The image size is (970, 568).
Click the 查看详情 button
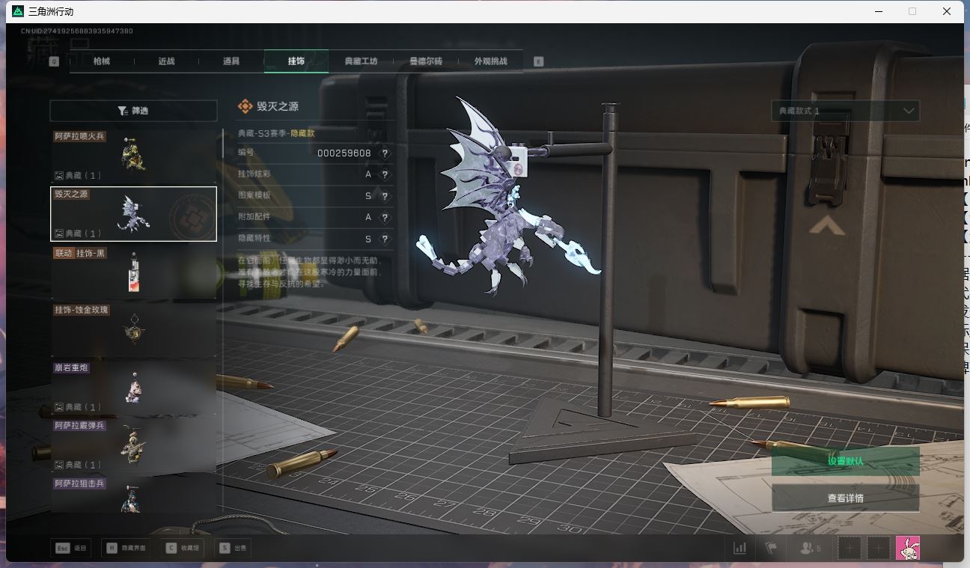845,498
